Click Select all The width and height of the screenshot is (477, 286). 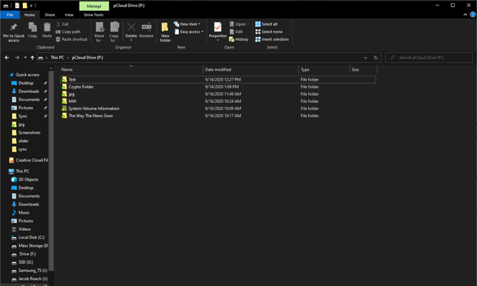266,24
